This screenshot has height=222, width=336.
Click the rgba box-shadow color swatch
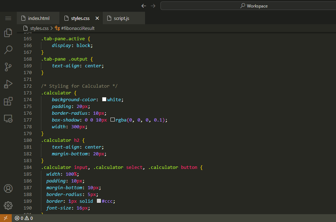(113, 120)
